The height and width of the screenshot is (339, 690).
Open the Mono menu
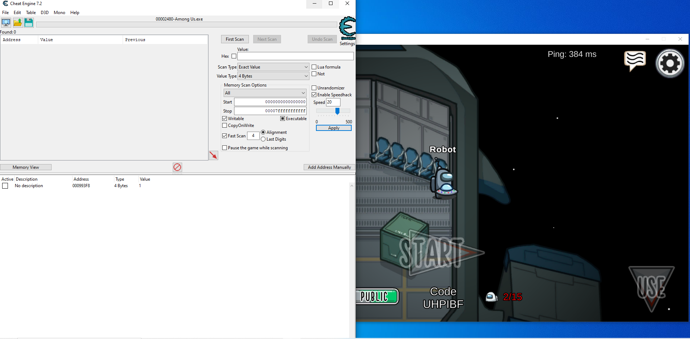(x=59, y=12)
